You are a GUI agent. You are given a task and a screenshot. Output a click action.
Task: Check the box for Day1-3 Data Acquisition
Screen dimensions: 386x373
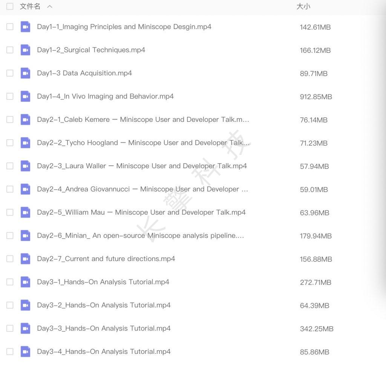[x=10, y=73]
